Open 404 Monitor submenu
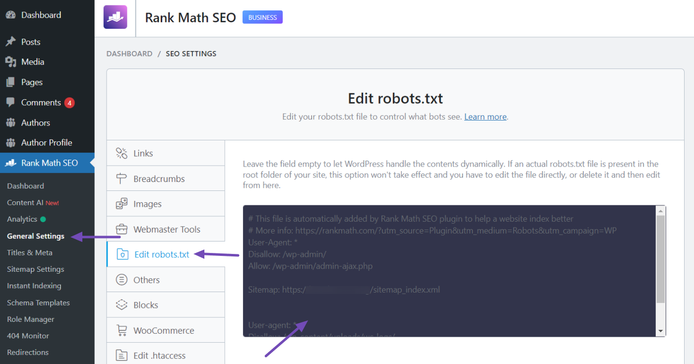The image size is (694, 364). (x=28, y=336)
